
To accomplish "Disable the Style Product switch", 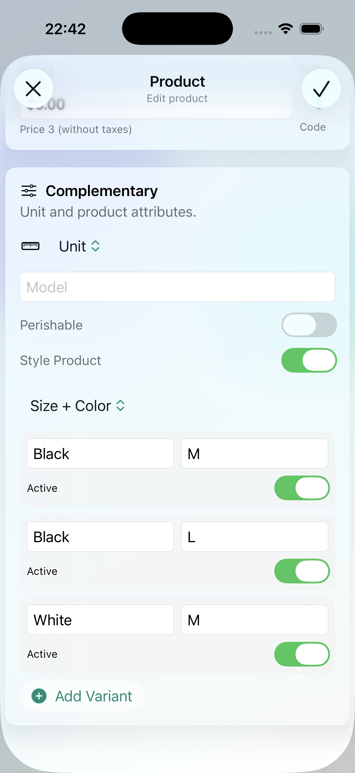I will [309, 360].
